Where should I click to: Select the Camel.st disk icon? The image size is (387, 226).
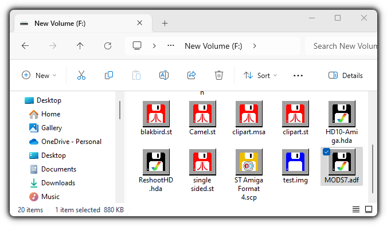point(202,114)
